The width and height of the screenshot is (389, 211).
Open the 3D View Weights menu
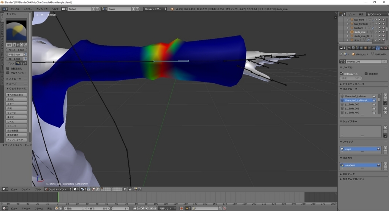coord(26,189)
